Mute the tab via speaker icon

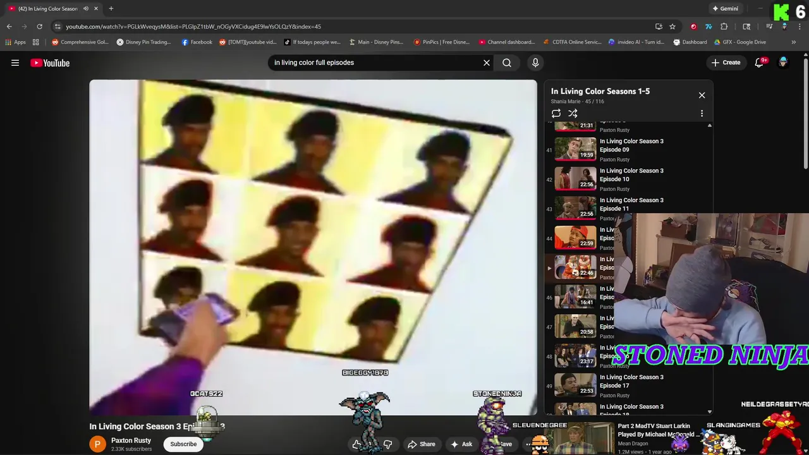tap(85, 9)
